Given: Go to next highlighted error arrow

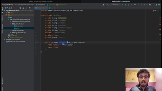Looking at the screenshot, I should [159, 11].
